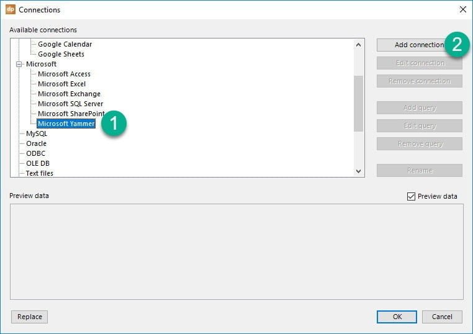Click the Replace button

(x=30, y=317)
